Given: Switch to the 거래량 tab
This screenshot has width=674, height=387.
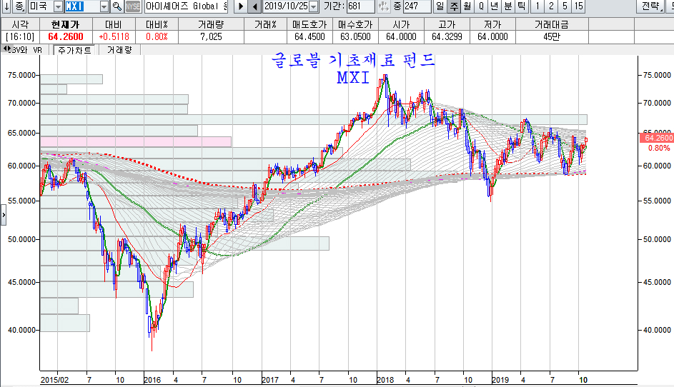Looking at the screenshot, I should [x=120, y=50].
